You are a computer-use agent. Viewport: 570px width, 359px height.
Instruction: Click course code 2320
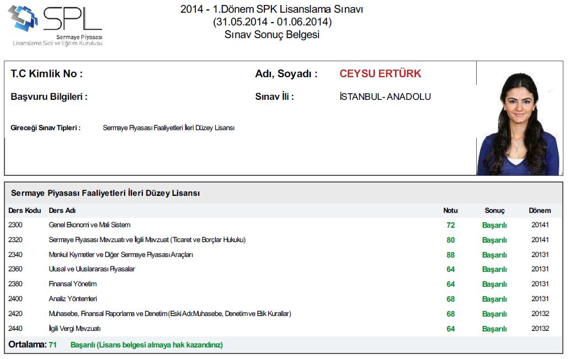pyautogui.click(x=15, y=240)
